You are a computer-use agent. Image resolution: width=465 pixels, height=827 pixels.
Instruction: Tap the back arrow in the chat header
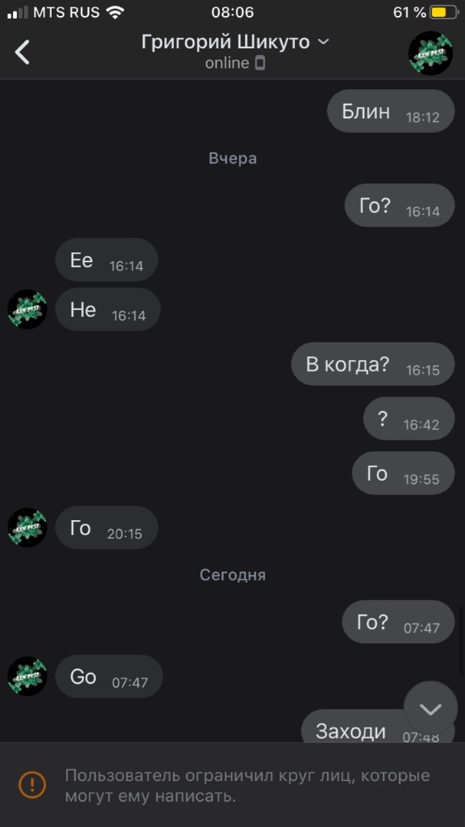(22, 52)
